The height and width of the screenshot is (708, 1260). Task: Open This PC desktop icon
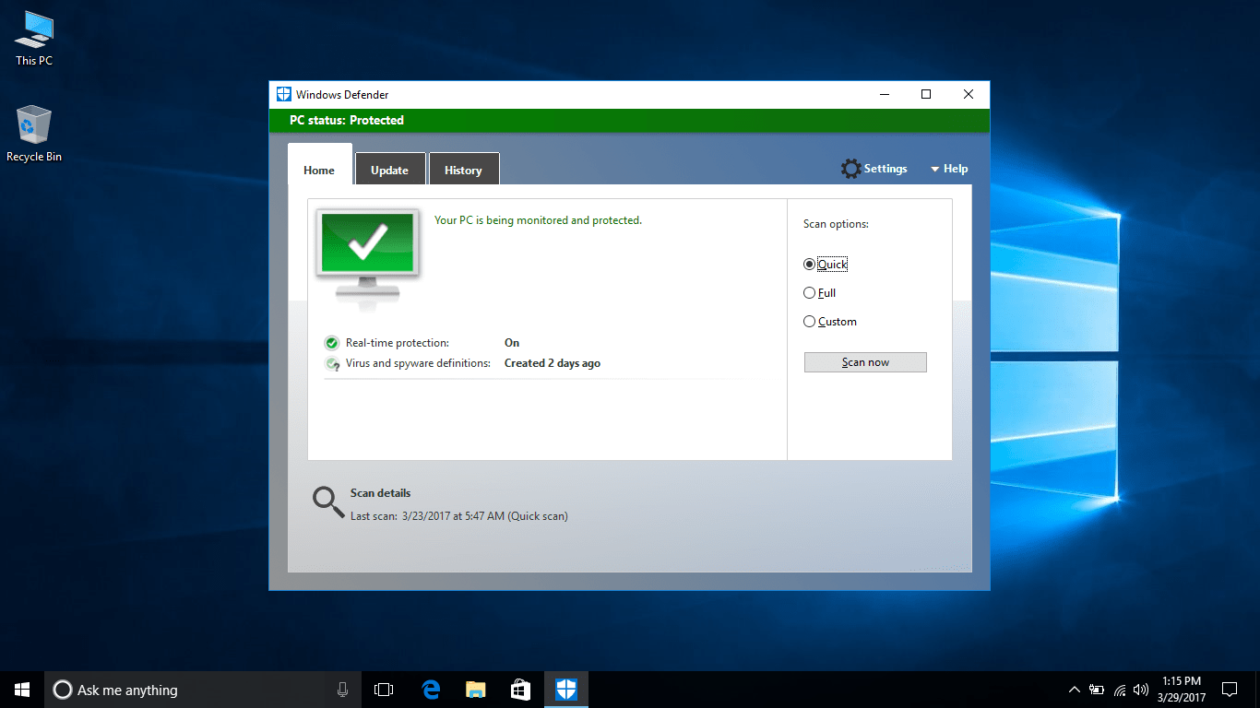pos(34,38)
